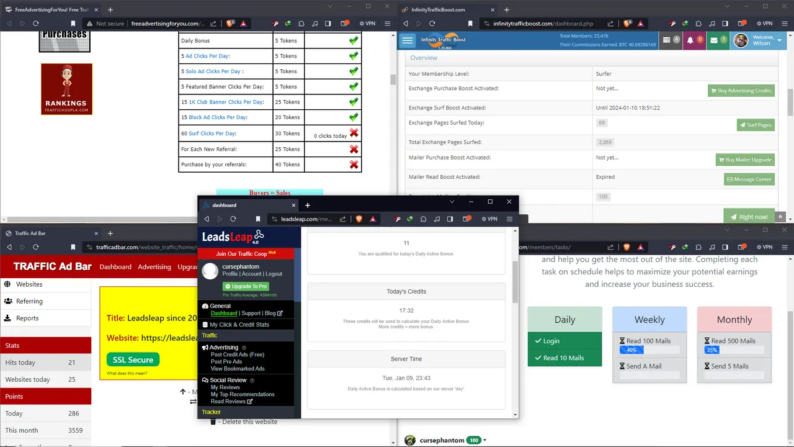
Task: Expand My Click & Credit Stats section
Action: [239, 325]
